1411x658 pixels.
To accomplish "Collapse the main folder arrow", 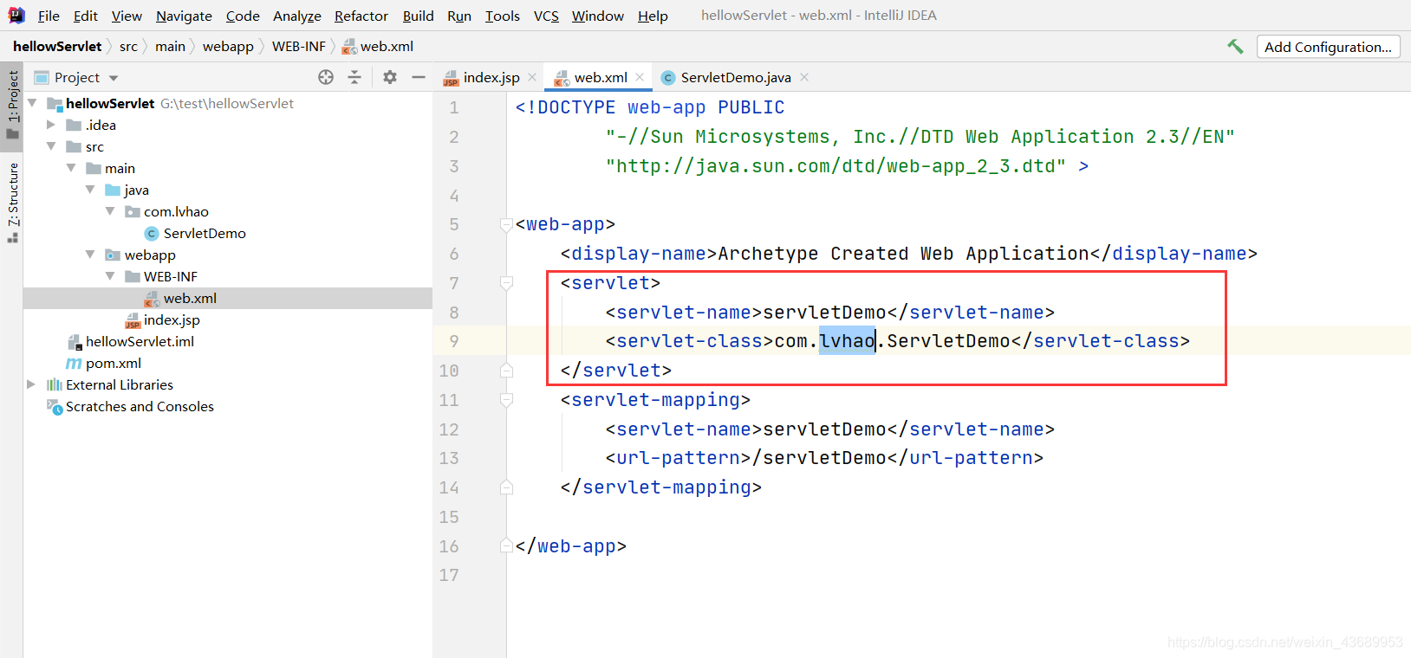I will click(71, 168).
